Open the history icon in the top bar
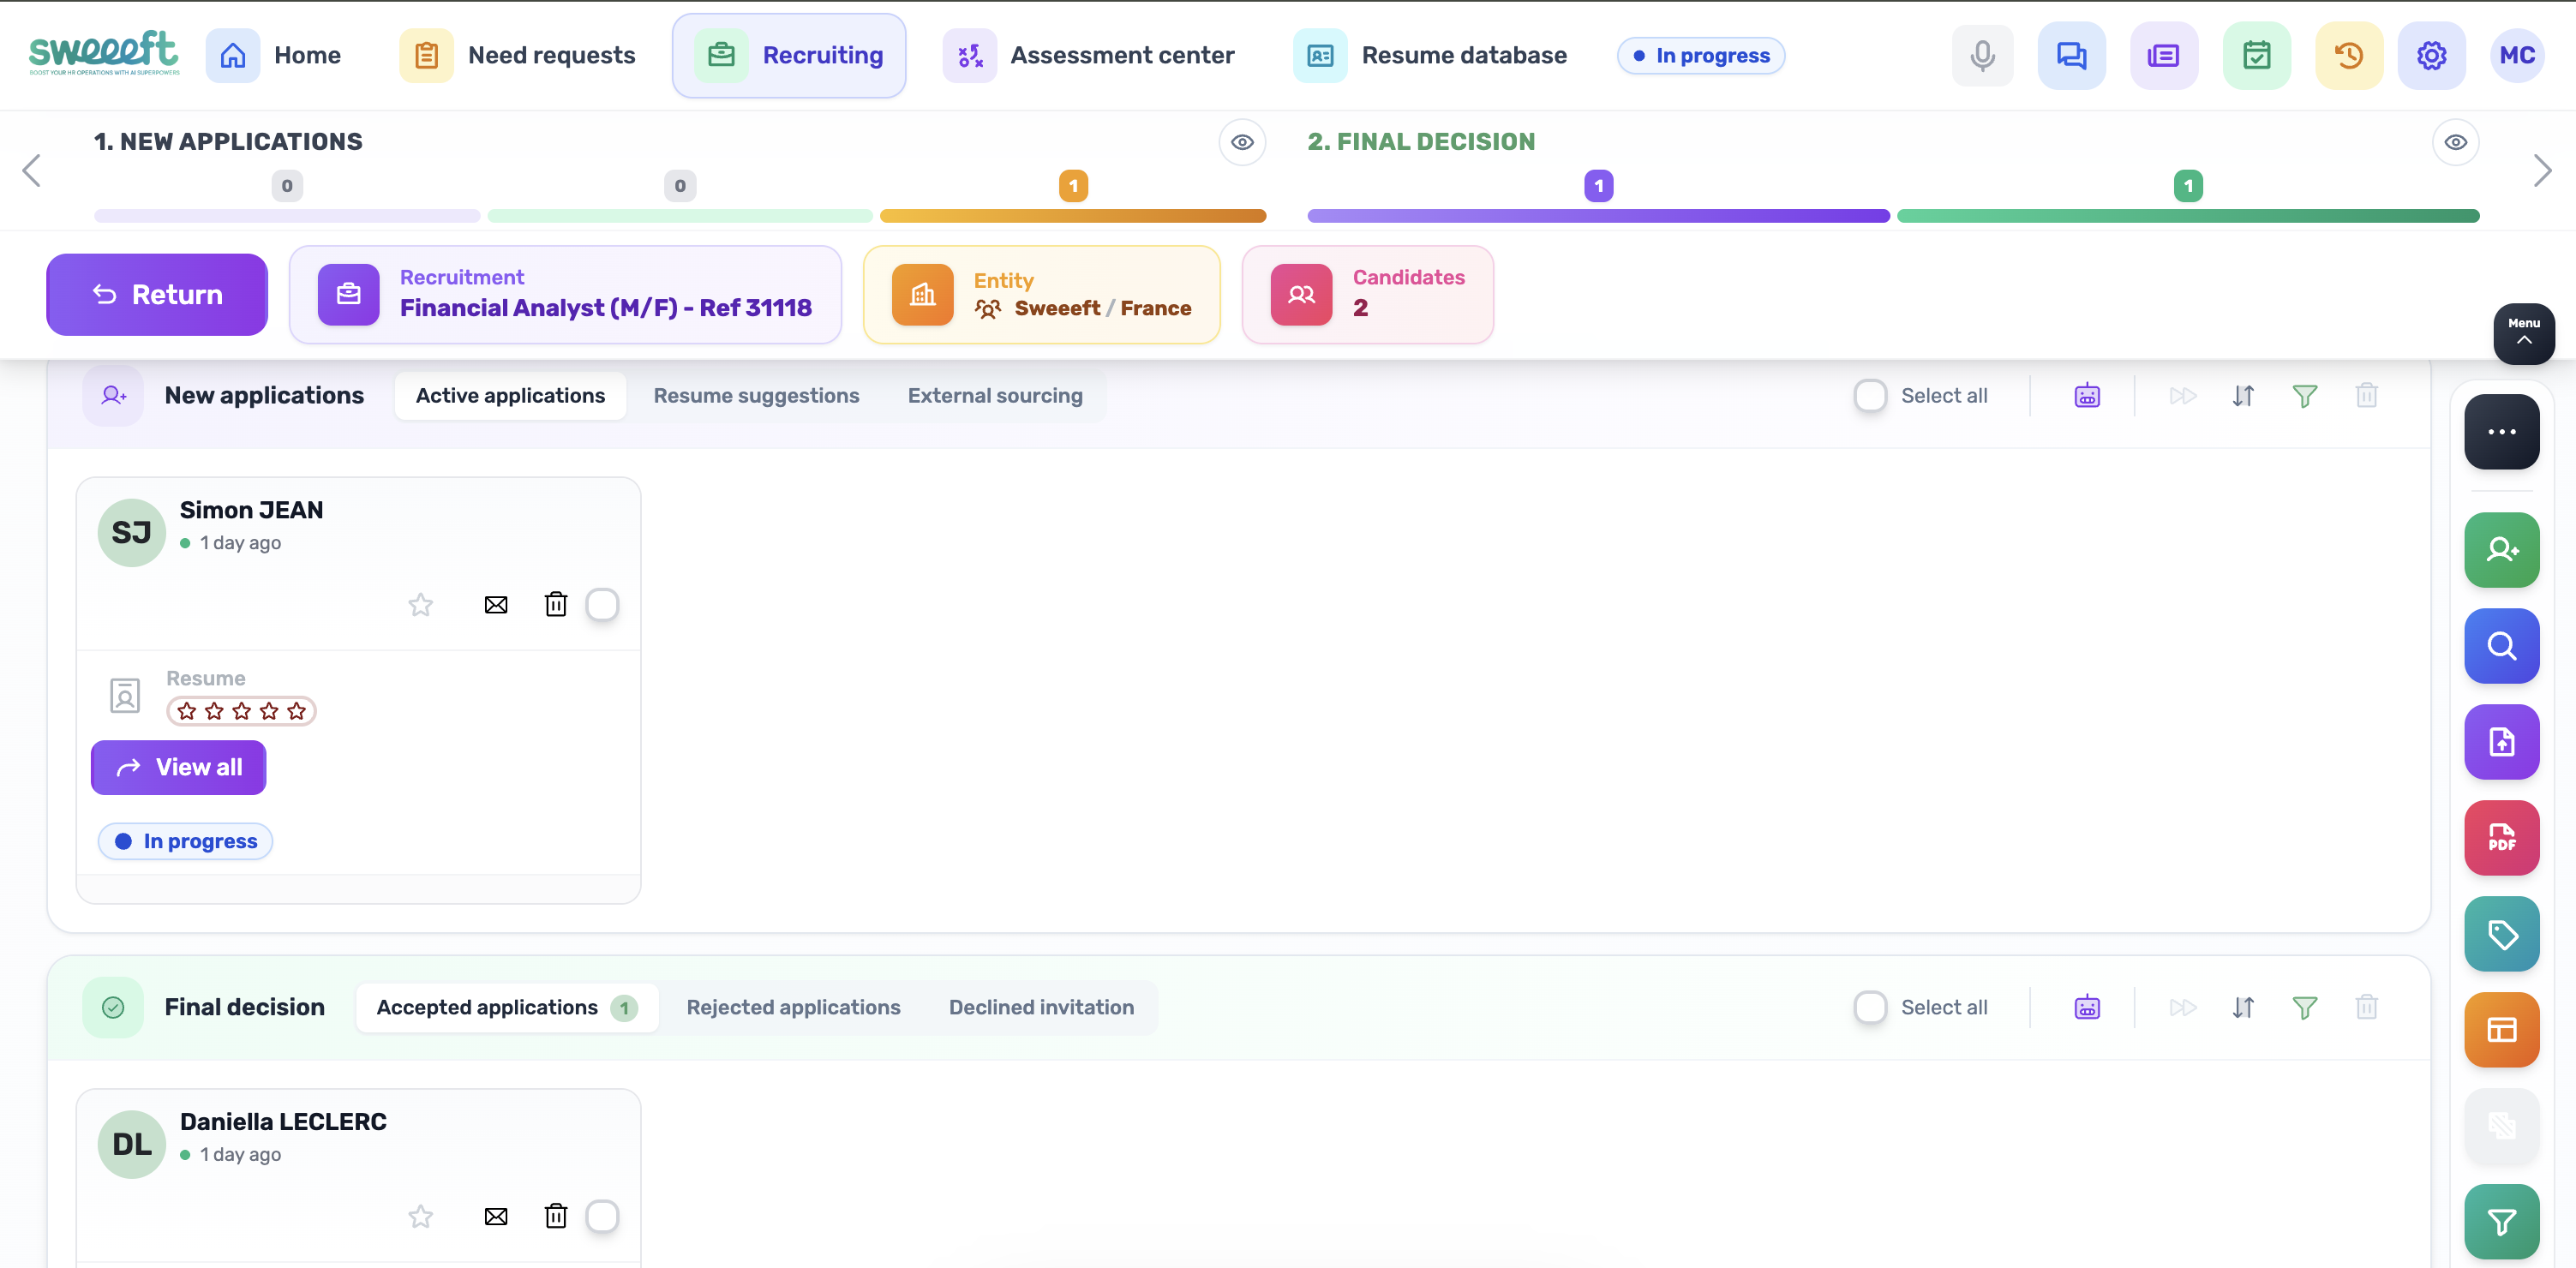 [2349, 55]
